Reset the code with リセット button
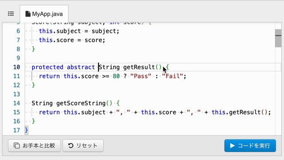 click(x=83, y=145)
